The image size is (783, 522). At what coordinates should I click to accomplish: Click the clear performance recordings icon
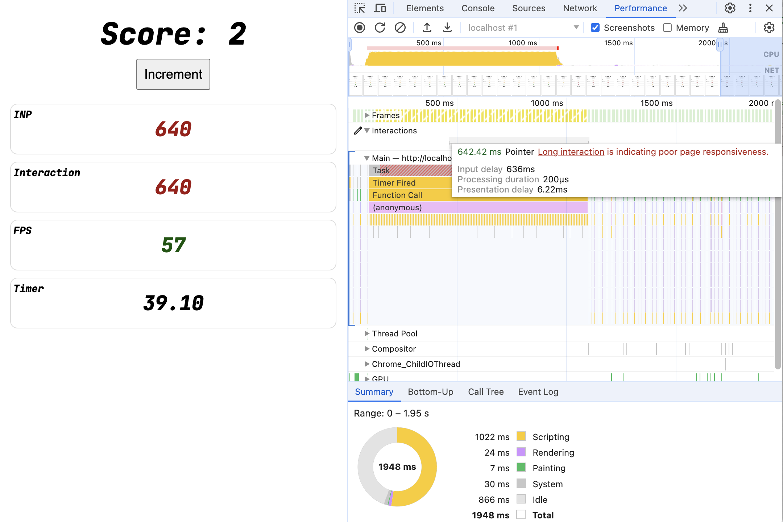[399, 27]
